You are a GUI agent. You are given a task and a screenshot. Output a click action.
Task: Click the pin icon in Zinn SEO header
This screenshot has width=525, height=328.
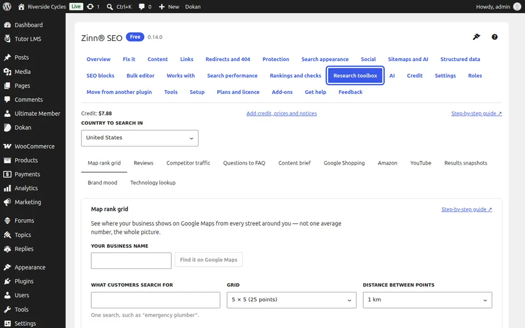point(476,37)
